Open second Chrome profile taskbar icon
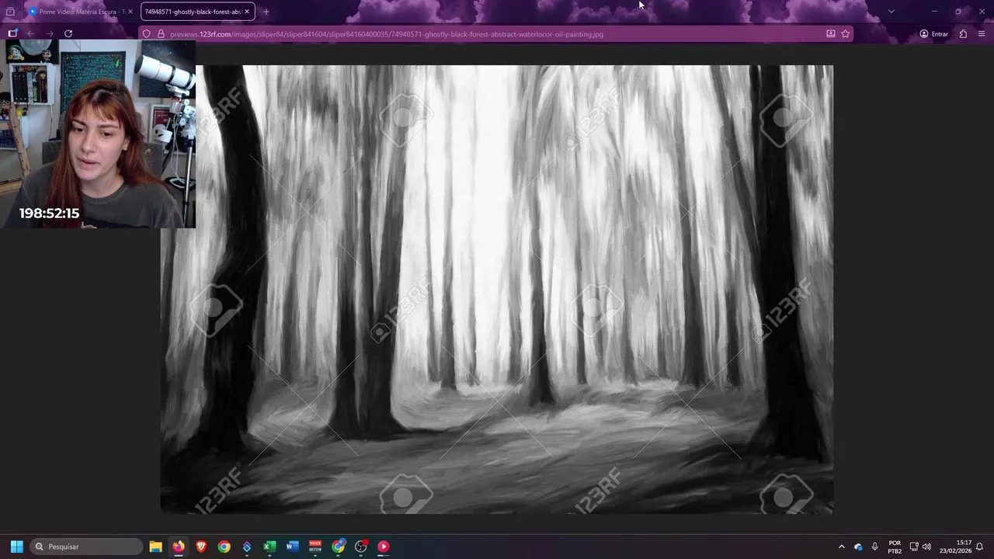Viewport: 994px width, 559px height. click(x=338, y=547)
